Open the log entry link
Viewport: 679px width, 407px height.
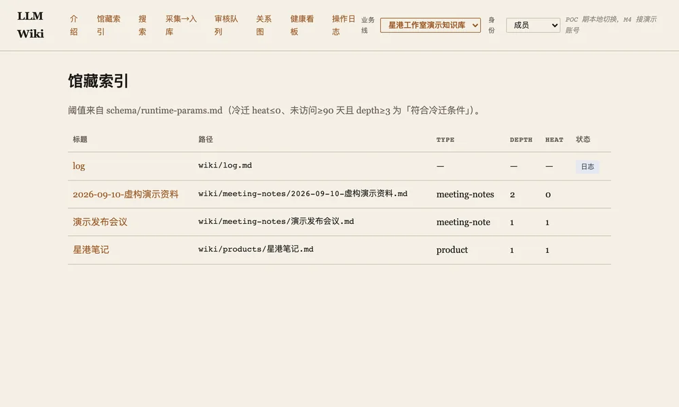(x=79, y=166)
